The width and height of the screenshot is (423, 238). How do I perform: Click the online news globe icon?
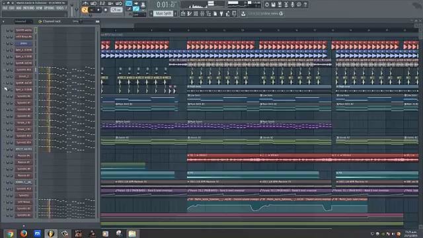point(281,13)
